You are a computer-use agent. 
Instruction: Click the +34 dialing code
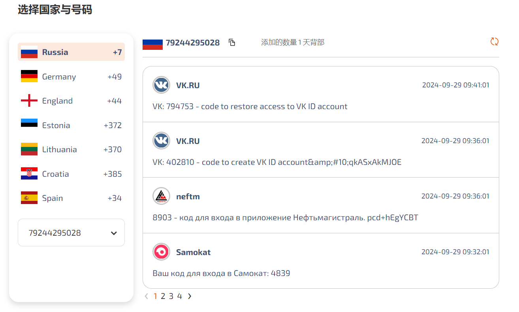(x=115, y=198)
